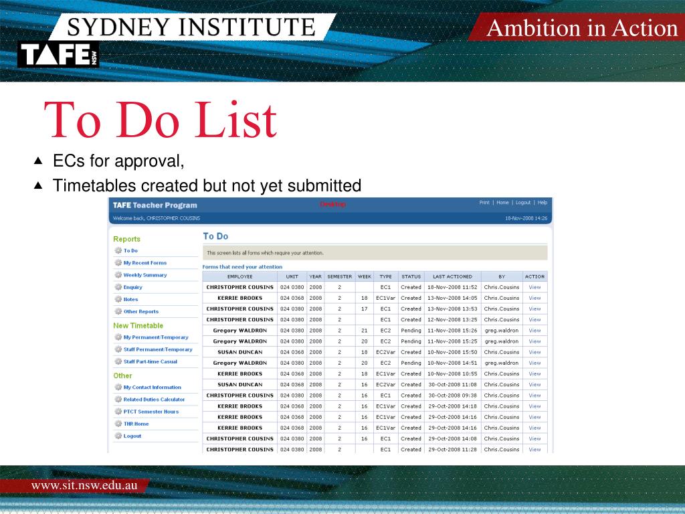Viewport: 685px width, 514px height.
Task: Click gear icon beside Notes
Action: pos(118,299)
